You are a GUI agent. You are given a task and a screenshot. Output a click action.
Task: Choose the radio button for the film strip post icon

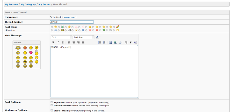[59, 27]
